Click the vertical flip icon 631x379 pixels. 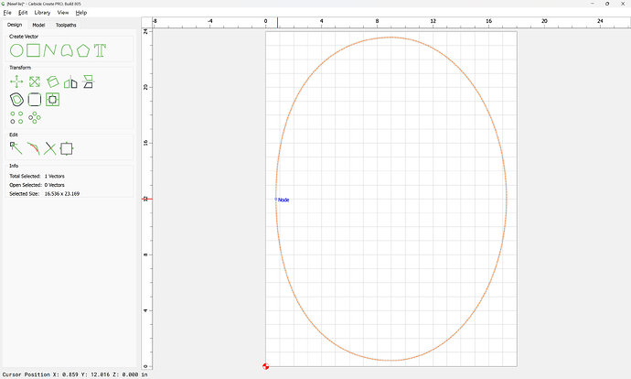(88, 81)
